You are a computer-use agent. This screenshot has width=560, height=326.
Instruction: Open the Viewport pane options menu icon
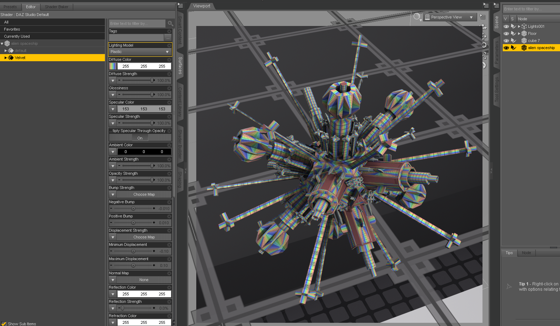point(486,5)
